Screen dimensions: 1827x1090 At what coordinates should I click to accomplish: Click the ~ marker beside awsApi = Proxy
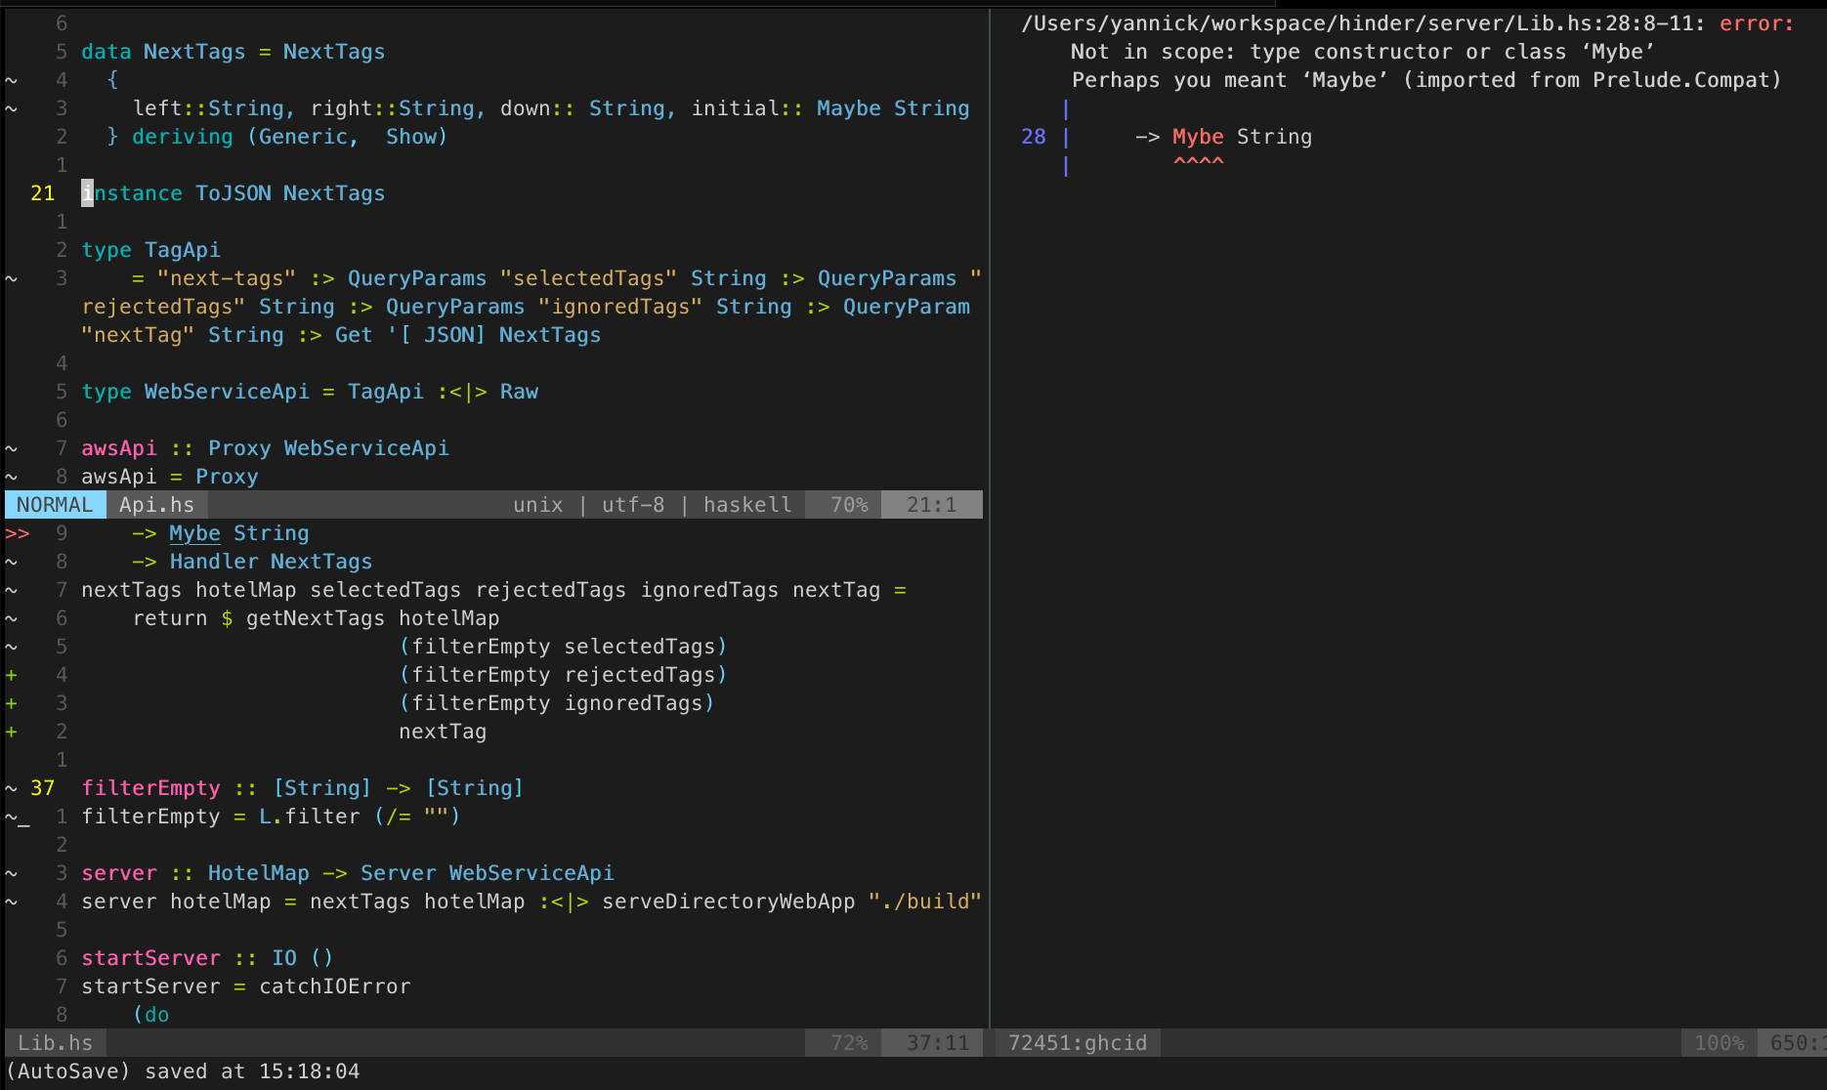click(12, 477)
